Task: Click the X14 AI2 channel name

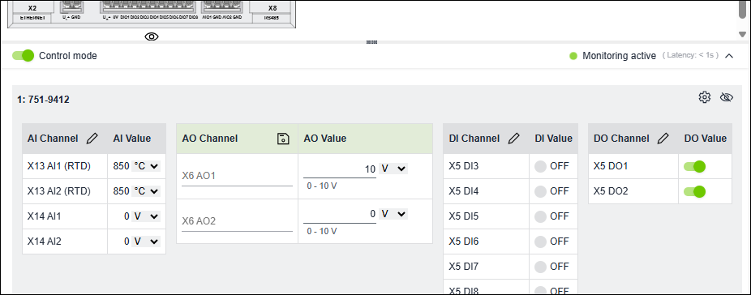Action: (44, 242)
